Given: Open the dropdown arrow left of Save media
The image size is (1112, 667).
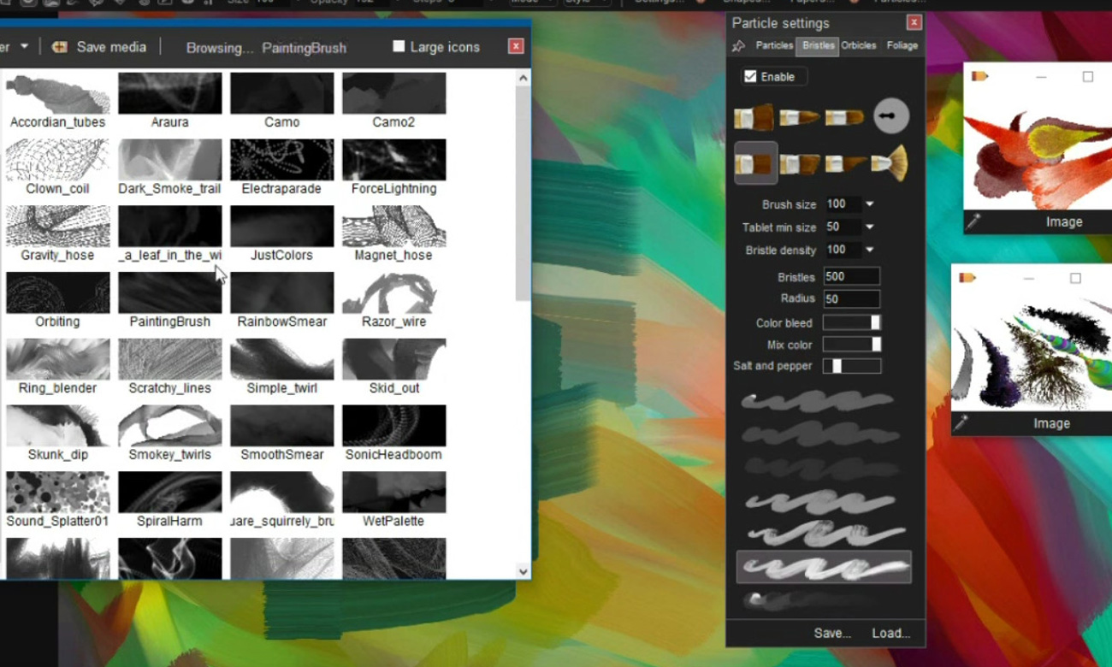Looking at the screenshot, I should (24, 46).
